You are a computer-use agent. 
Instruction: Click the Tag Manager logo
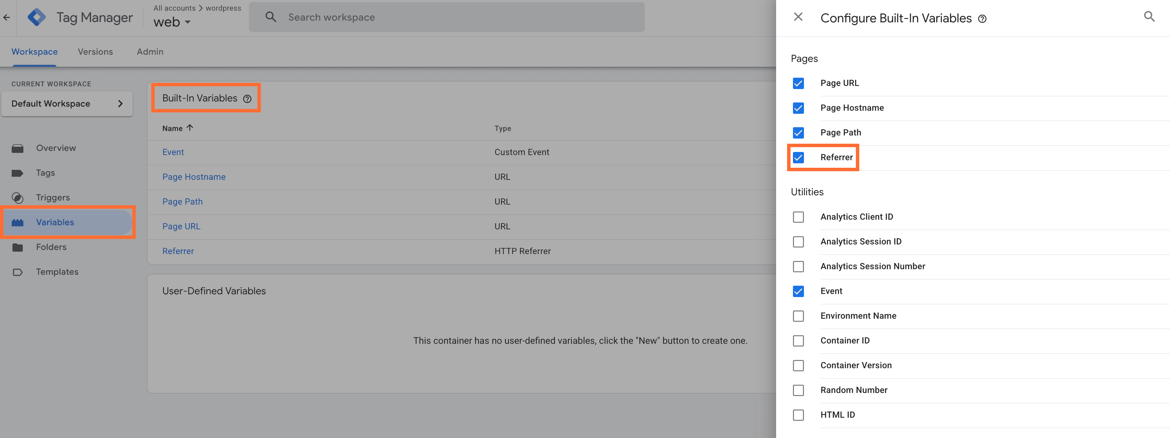(37, 17)
